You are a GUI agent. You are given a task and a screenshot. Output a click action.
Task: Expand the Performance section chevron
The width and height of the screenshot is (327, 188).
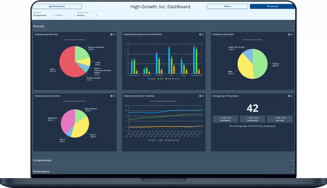(x=293, y=172)
